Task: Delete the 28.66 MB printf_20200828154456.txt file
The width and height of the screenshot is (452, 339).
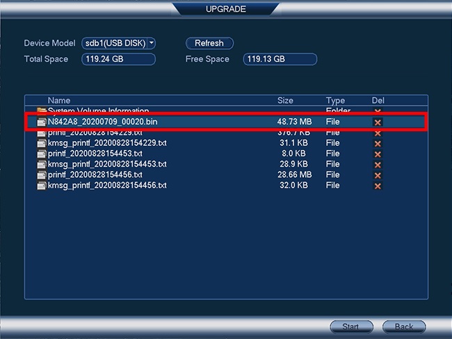Action: (x=378, y=175)
